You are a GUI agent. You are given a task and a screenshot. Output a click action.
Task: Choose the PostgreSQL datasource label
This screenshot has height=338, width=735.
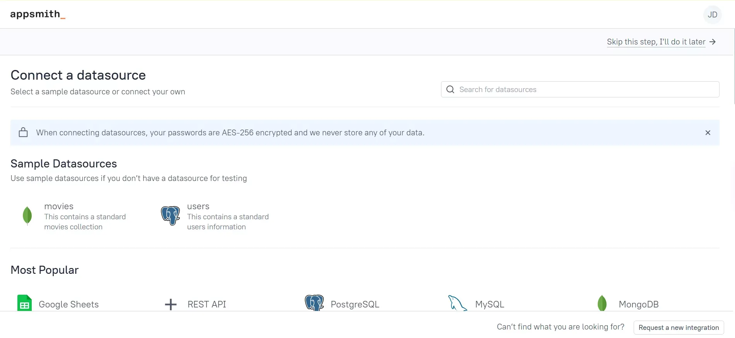355,304
